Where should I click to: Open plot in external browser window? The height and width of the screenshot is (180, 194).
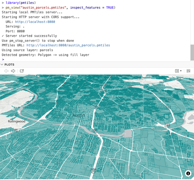tap(22, 71)
